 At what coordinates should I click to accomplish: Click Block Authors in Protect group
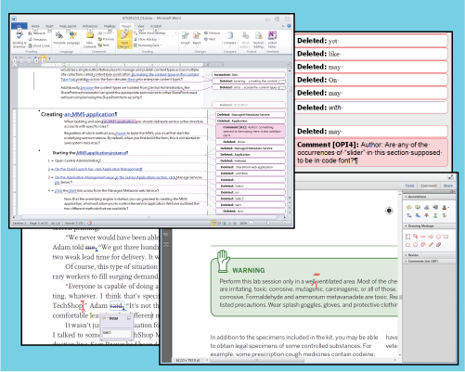coord(245,40)
